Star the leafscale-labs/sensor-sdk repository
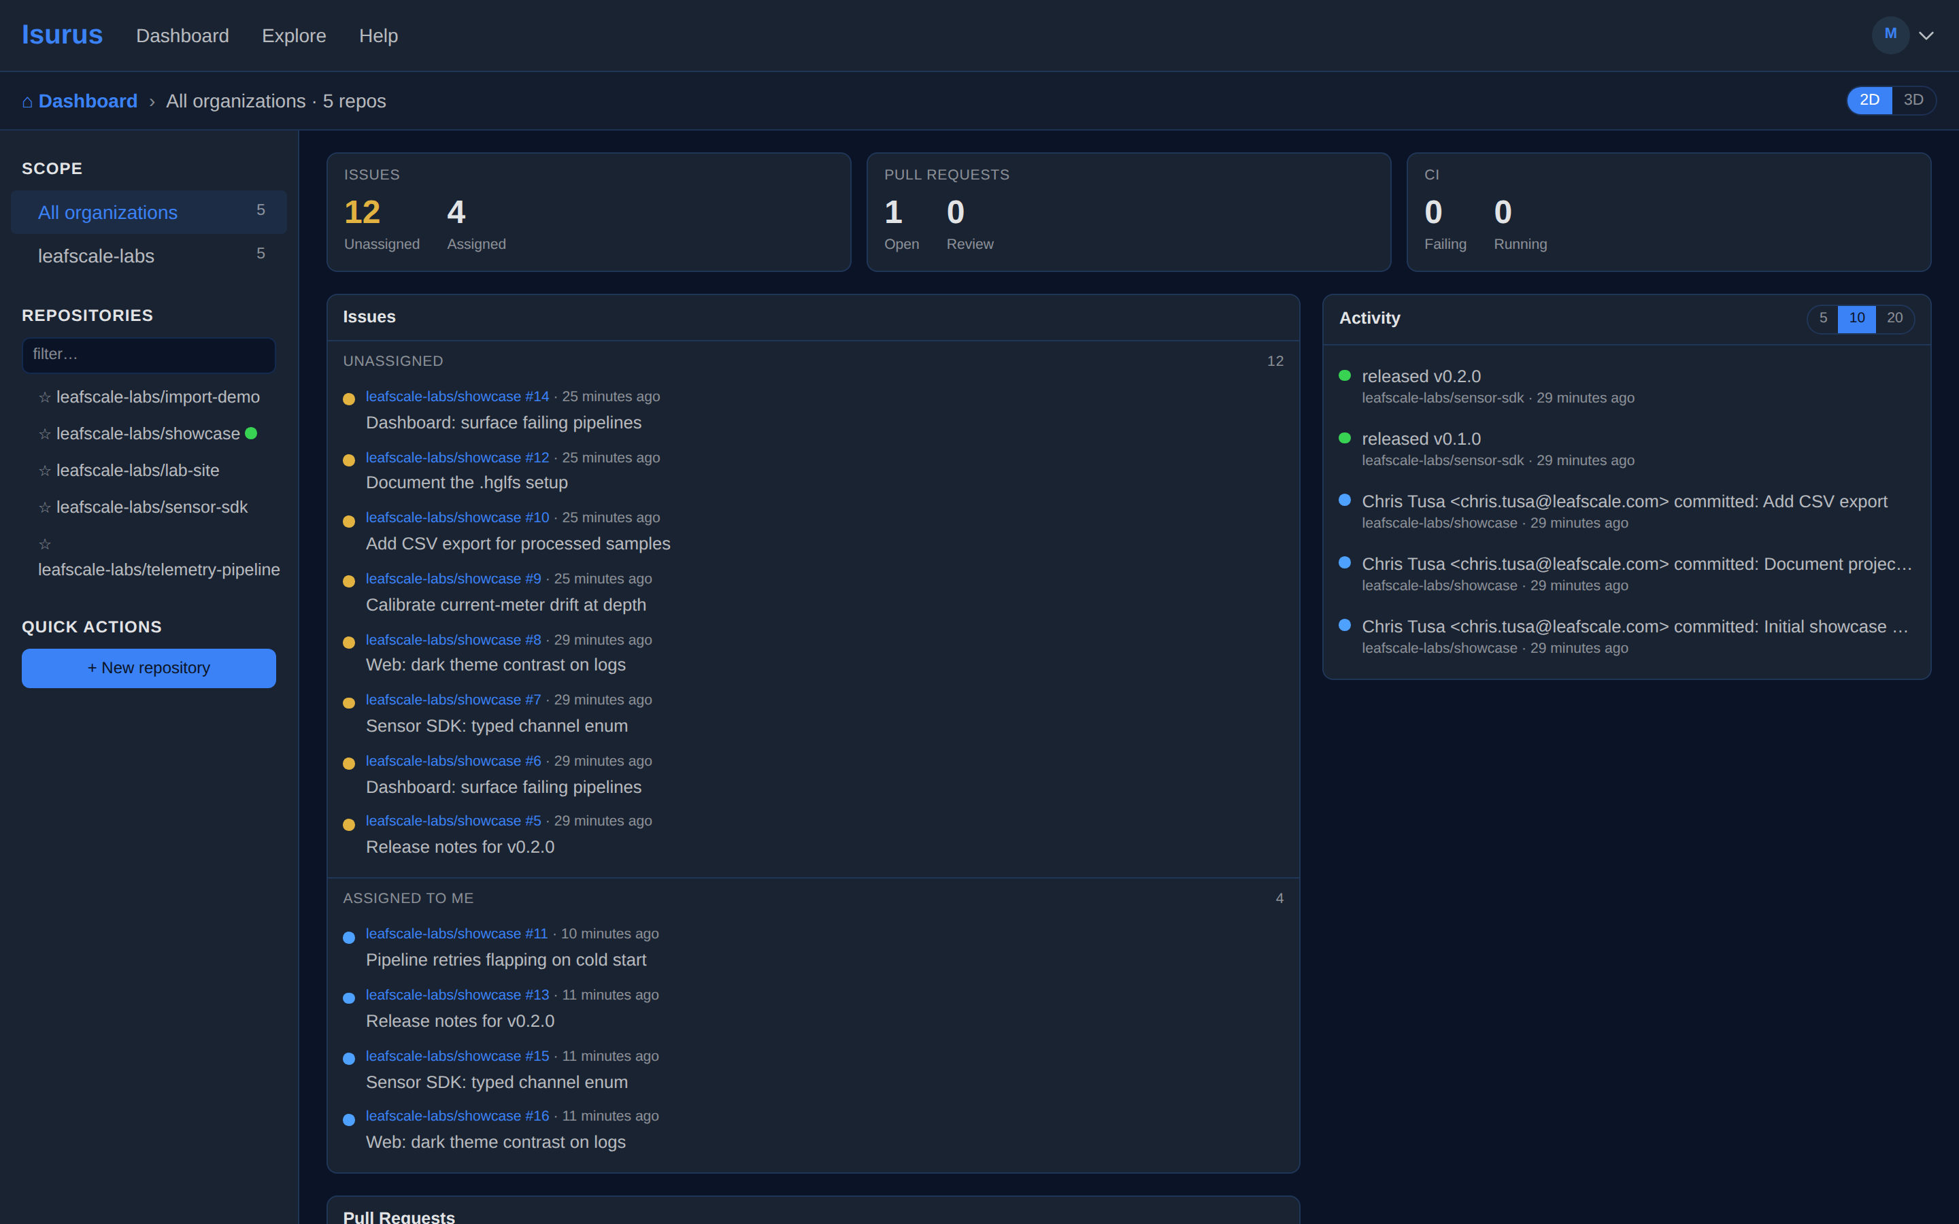This screenshot has width=1959, height=1224. point(44,507)
